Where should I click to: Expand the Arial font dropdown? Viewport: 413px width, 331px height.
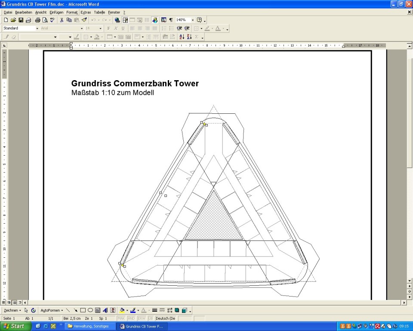pos(82,28)
